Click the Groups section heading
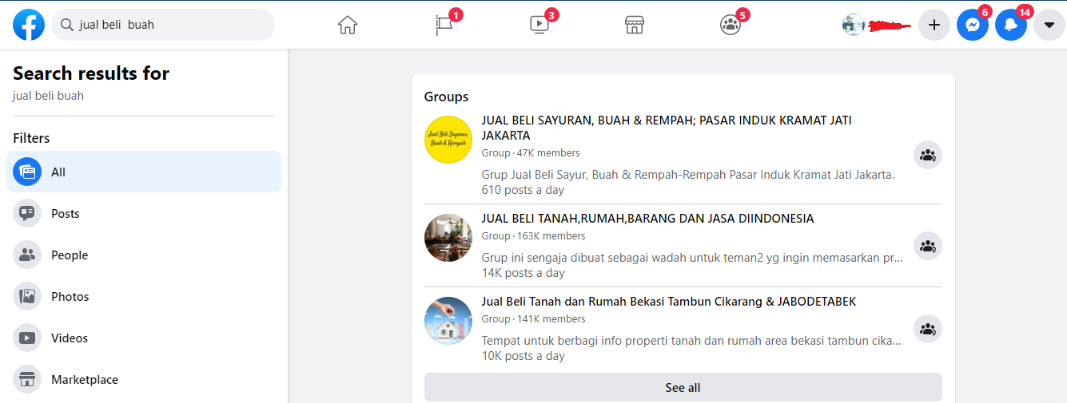 (446, 97)
